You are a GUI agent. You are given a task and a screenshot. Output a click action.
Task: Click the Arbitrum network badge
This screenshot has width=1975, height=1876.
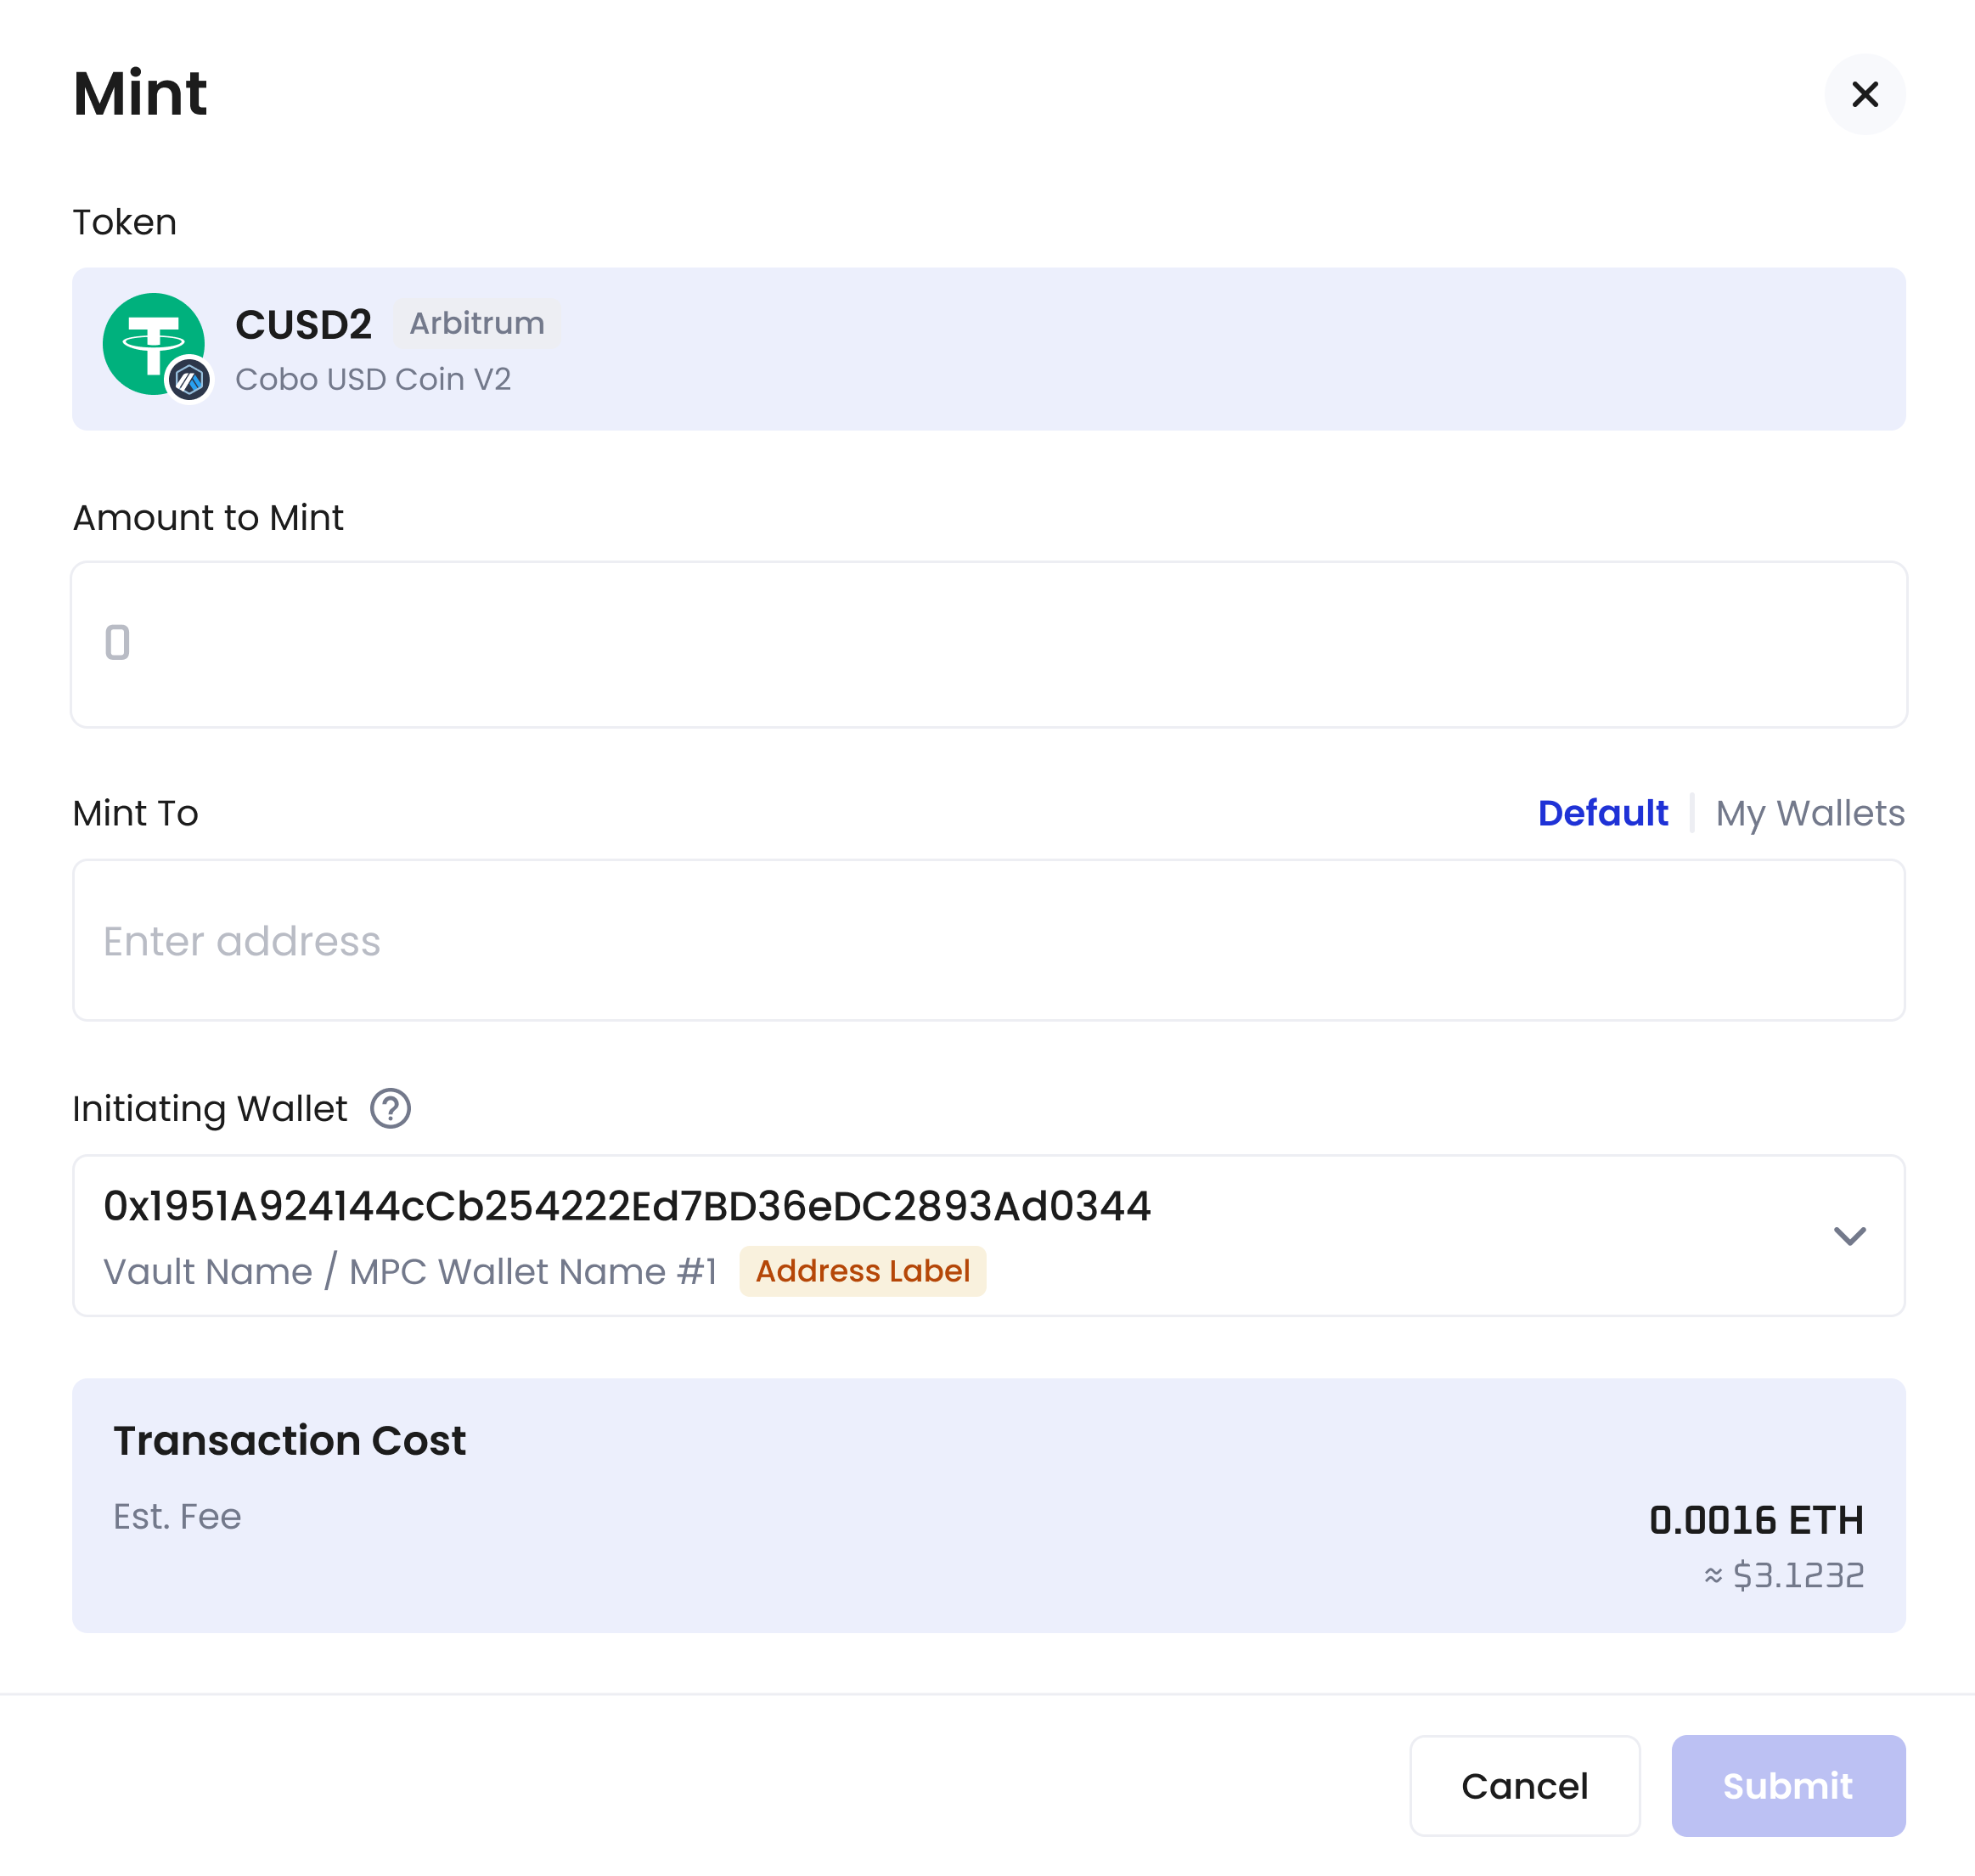(477, 322)
